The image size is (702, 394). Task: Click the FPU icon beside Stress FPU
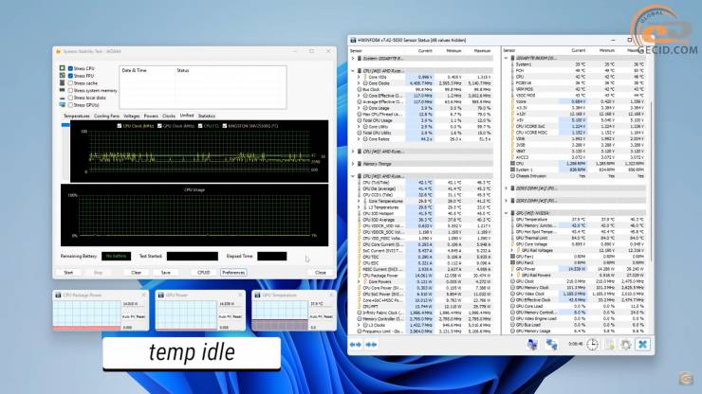(x=63, y=76)
